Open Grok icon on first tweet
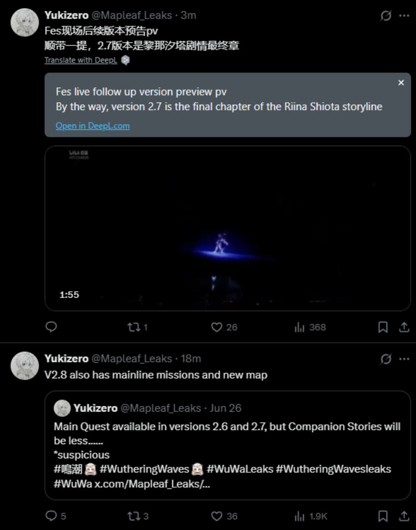Image resolution: width=416 pixels, height=530 pixels. 386,16
